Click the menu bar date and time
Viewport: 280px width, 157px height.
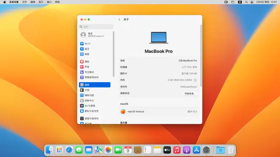point(266,2)
